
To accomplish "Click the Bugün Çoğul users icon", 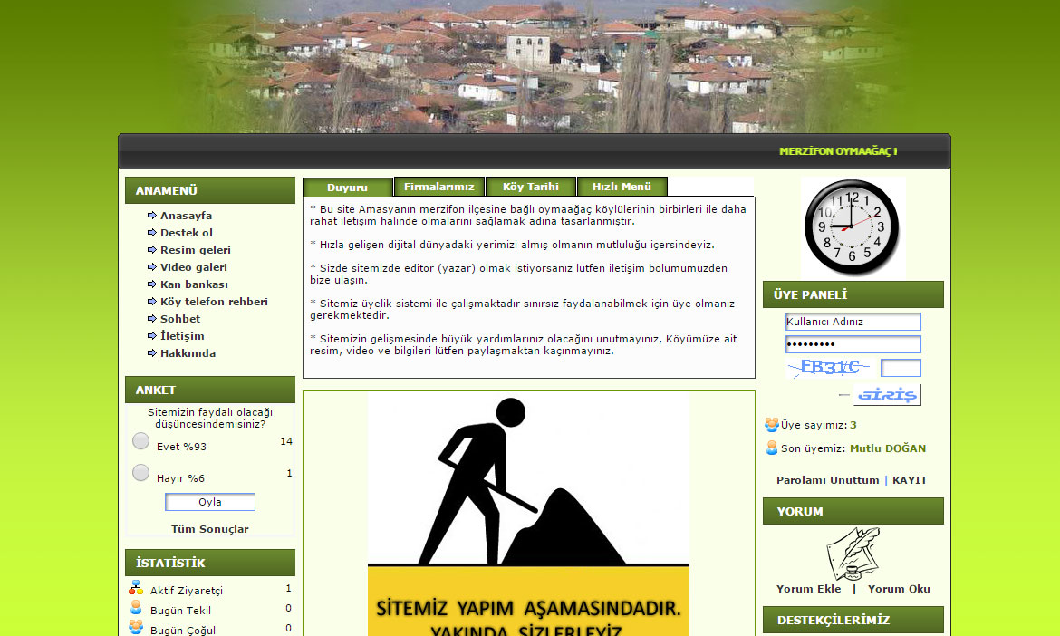I will tap(136, 627).
